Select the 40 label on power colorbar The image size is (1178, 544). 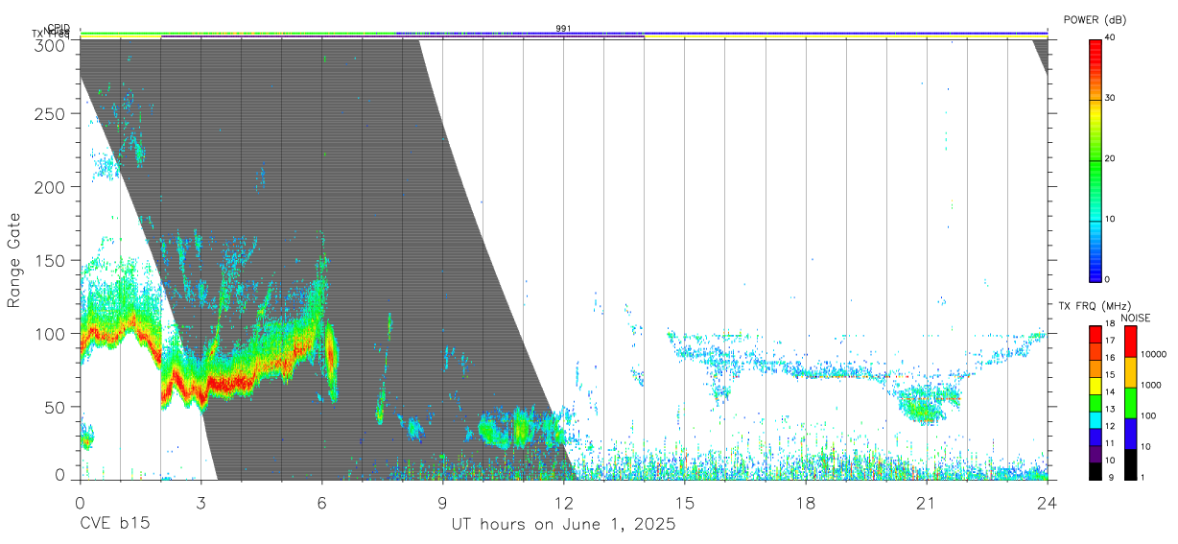coord(1111,37)
